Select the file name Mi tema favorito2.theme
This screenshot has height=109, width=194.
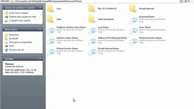pyautogui.click(x=150, y=38)
